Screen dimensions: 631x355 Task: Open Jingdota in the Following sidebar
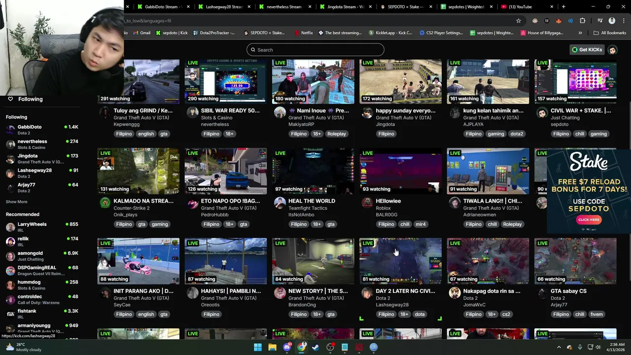tap(42, 159)
